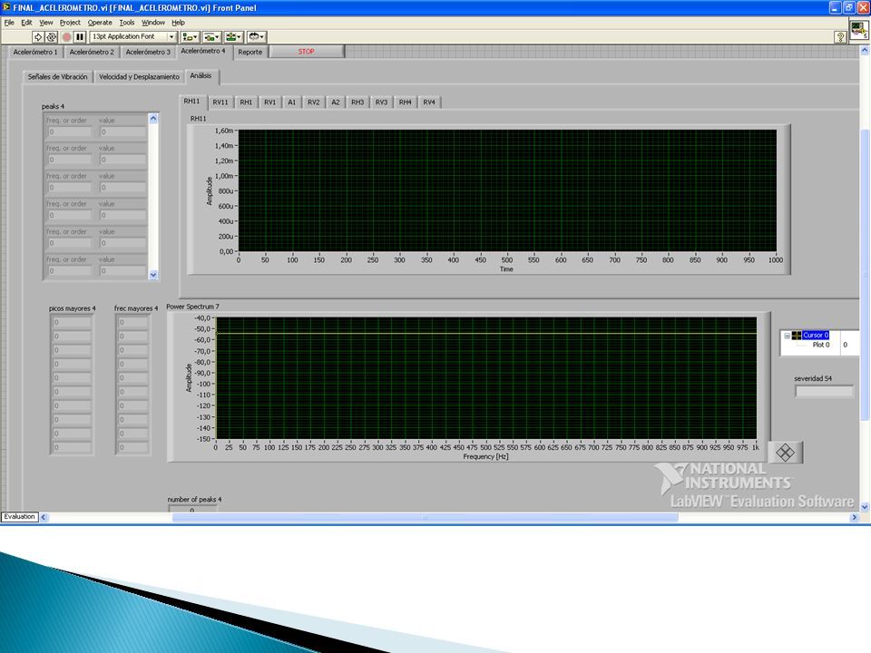Screen dimensions: 871x653
Task: Switch to the RV11 graph tab
Action: (220, 102)
